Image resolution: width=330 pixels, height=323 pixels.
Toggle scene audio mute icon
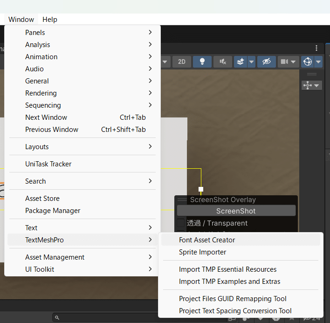coord(223,62)
